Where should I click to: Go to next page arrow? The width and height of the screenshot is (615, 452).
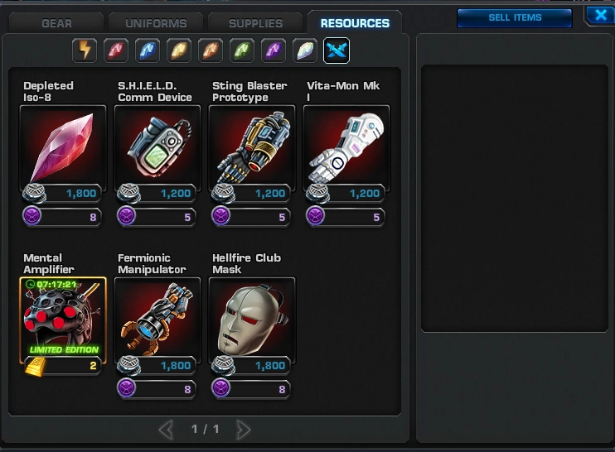243,430
